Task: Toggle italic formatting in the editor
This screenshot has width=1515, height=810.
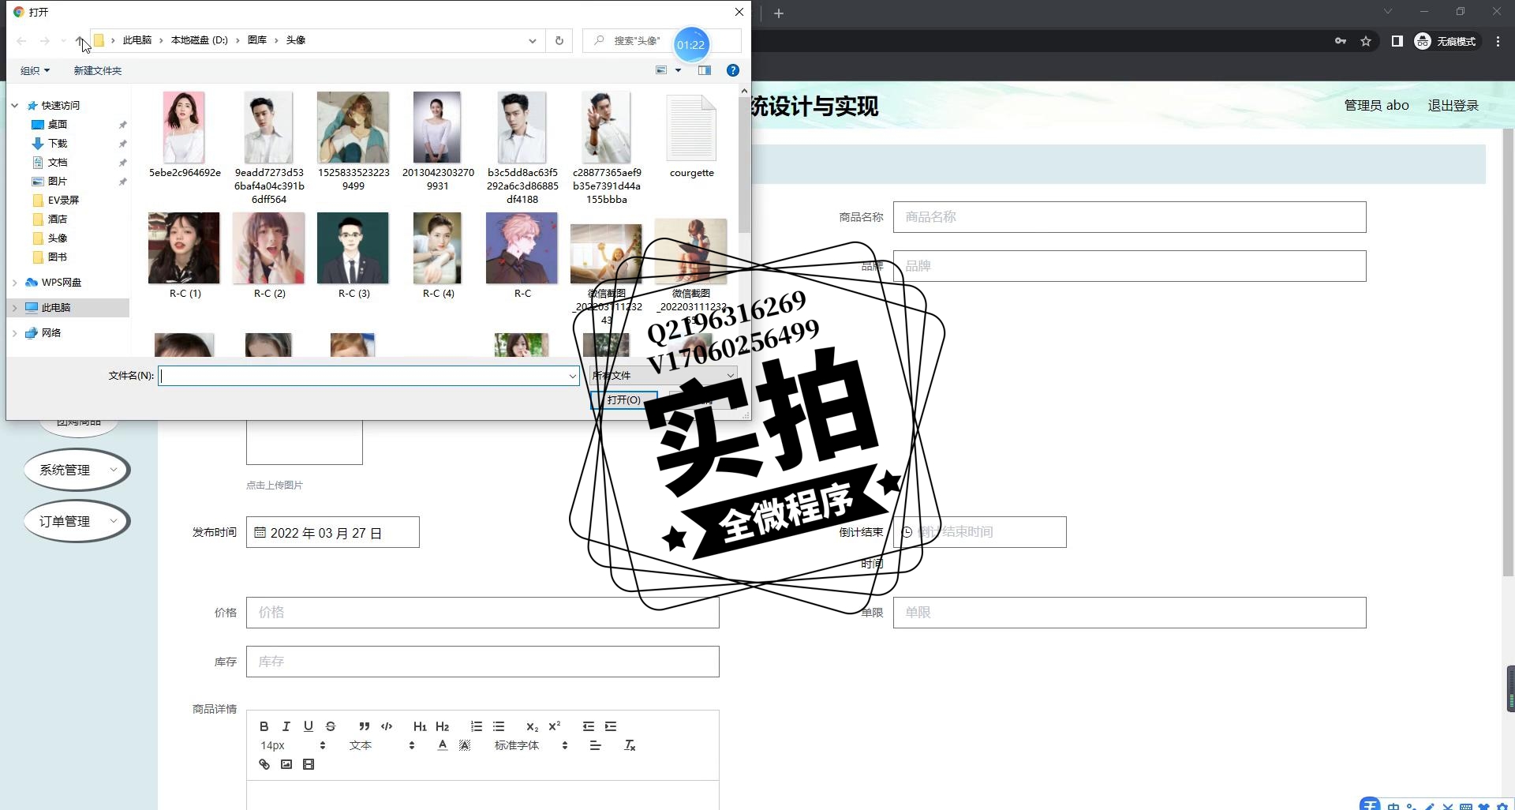Action: 286,726
